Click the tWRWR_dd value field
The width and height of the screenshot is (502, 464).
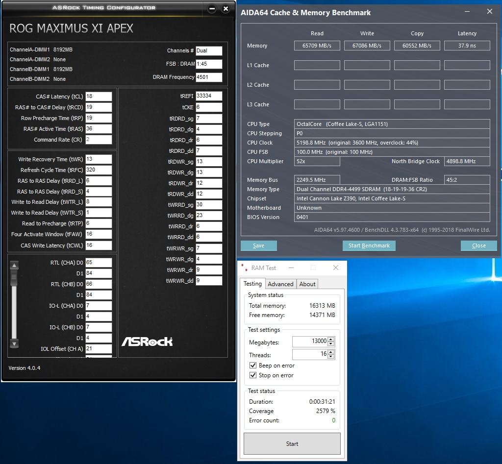pos(209,281)
